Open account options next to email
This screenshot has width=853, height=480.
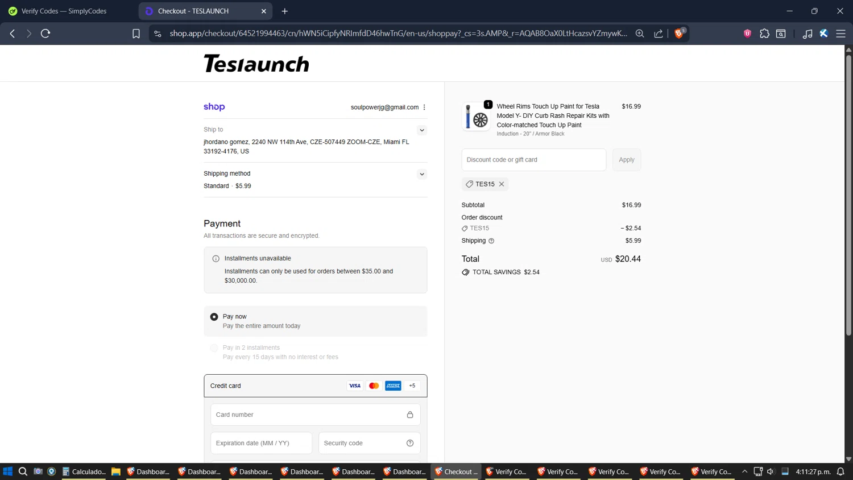(x=424, y=107)
